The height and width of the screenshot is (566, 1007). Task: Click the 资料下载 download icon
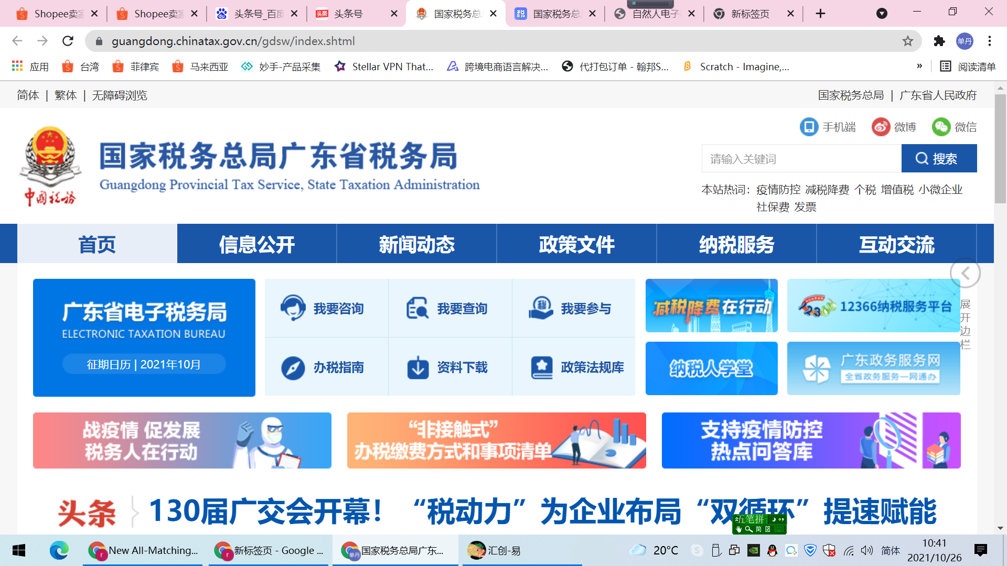(x=417, y=367)
